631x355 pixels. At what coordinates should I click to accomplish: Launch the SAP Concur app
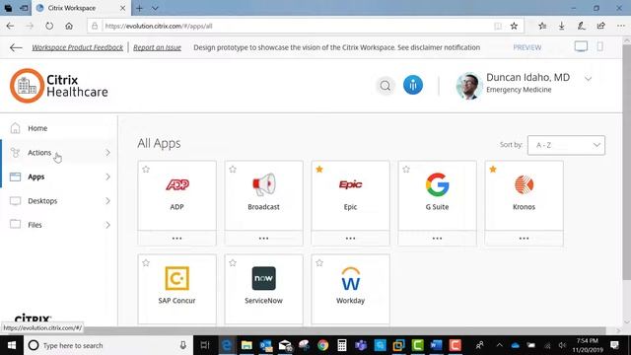click(x=177, y=278)
